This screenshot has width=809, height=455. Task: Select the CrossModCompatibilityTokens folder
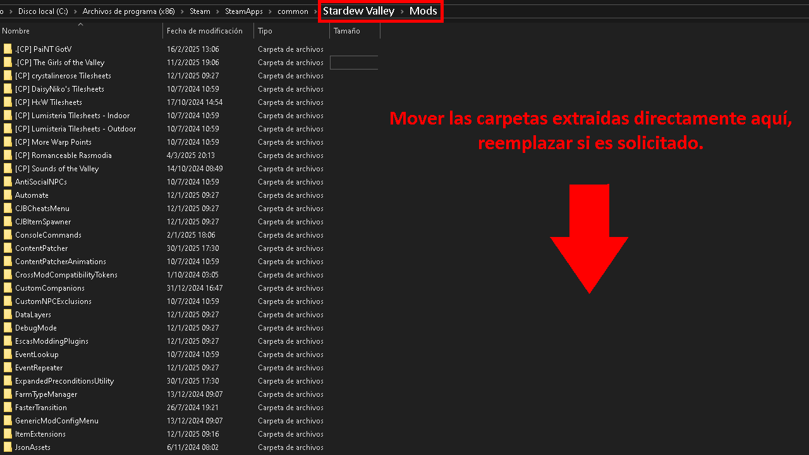(66, 275)
